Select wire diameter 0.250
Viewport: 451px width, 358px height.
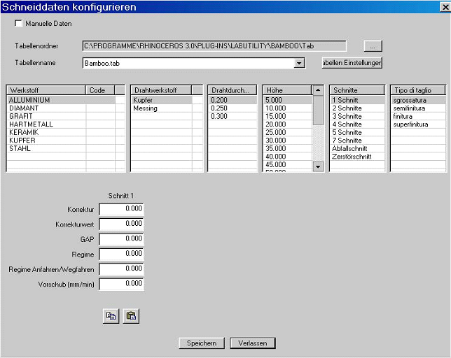219,108
